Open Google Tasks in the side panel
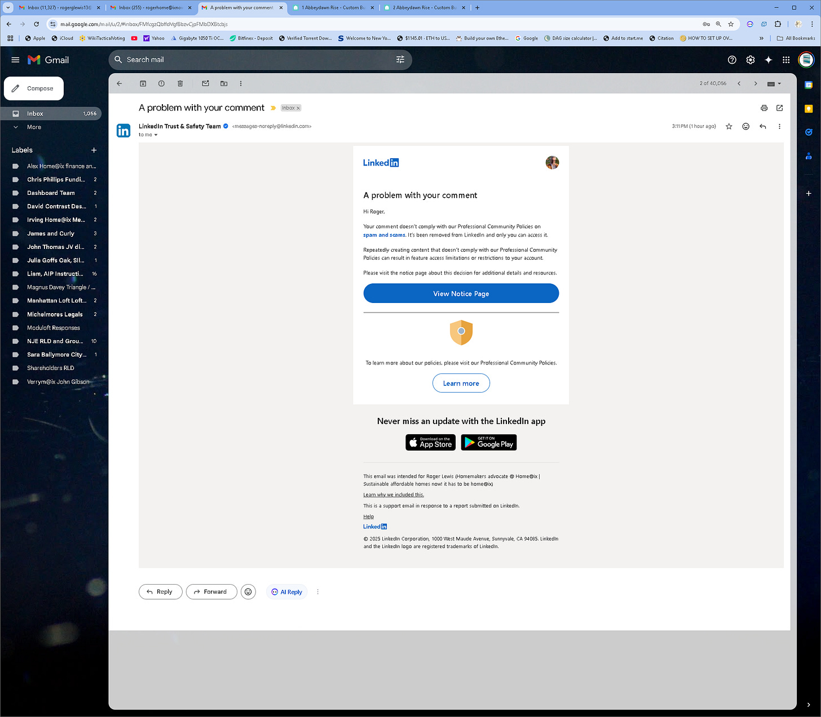Image resolution: width=821 pixels, height=717 pixels. pyautogui.click(x=809, y=132)
